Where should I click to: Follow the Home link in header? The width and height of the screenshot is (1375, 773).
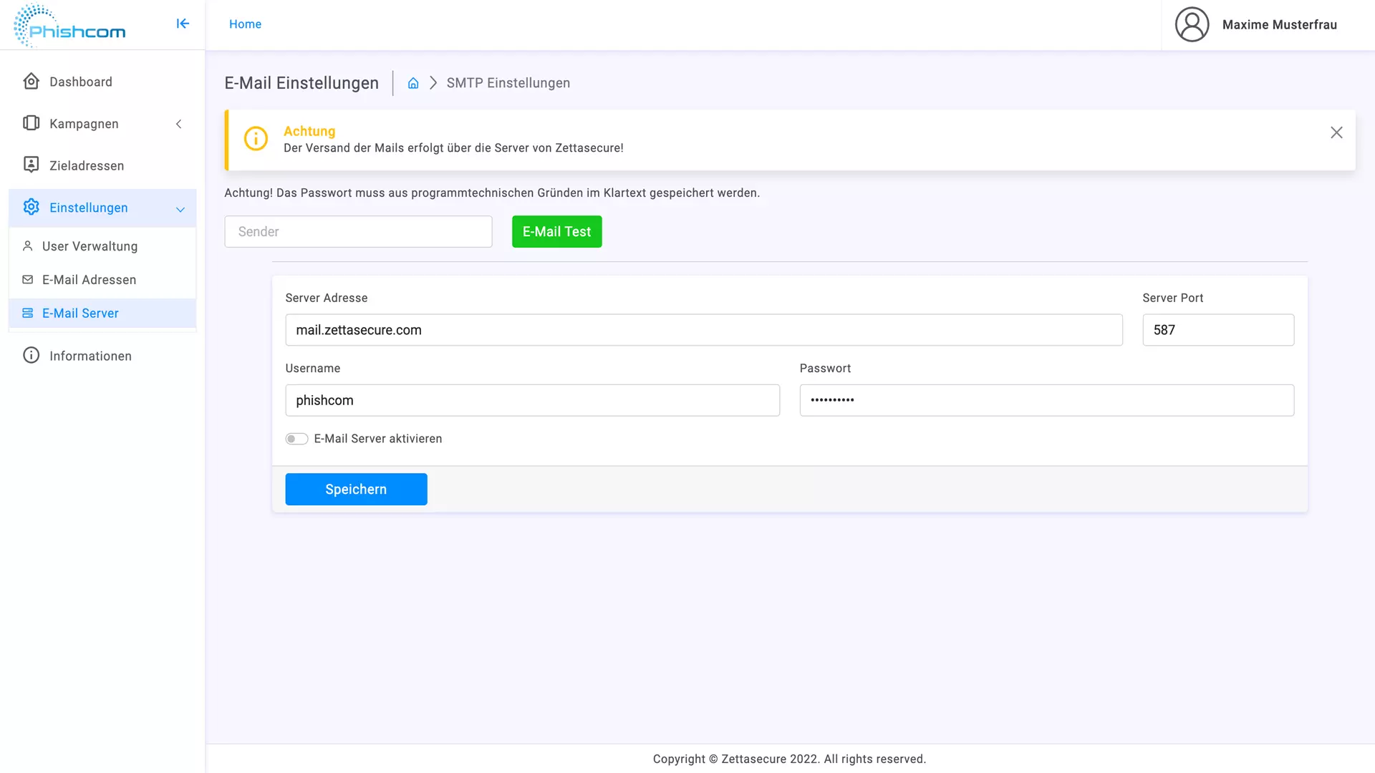pyautogui.click(x=245, y=24)
